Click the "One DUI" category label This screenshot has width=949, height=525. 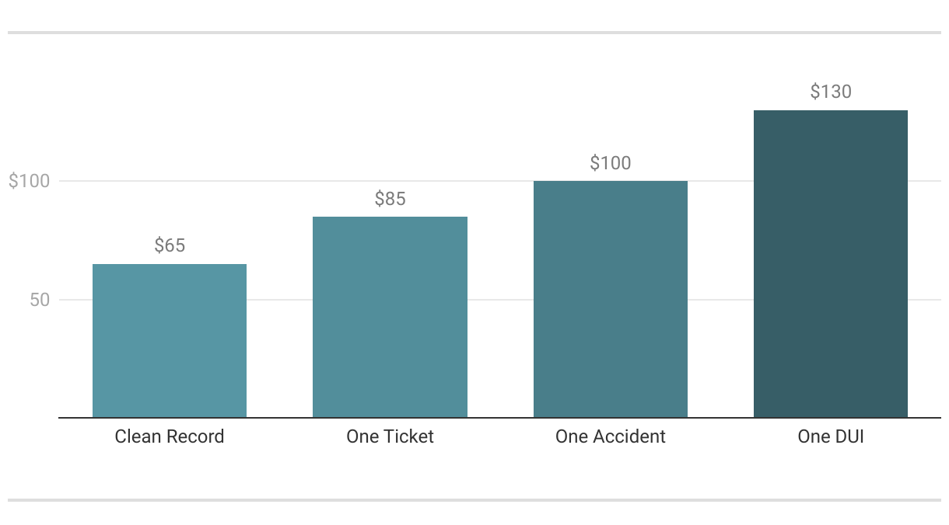tap(831, 436)
